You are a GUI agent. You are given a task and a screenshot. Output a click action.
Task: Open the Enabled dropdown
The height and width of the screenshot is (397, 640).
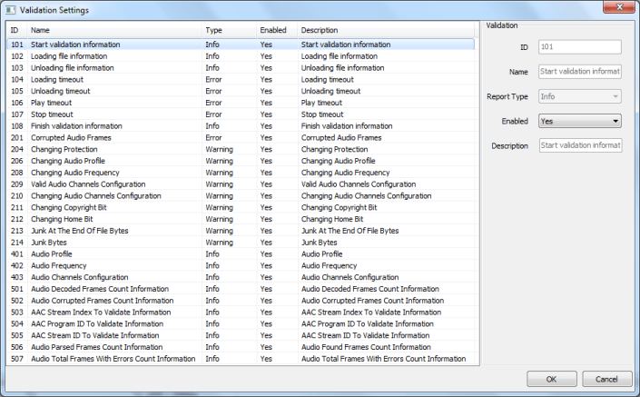(x=579, y=121)
